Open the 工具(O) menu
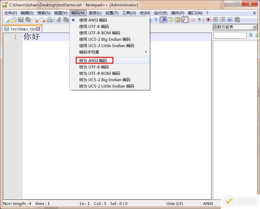 (x=129, y=13)
